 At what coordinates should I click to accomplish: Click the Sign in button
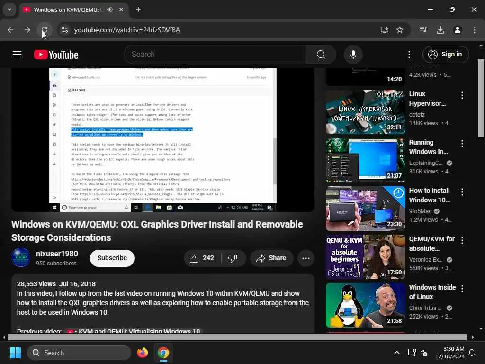(x=445, y=55)
